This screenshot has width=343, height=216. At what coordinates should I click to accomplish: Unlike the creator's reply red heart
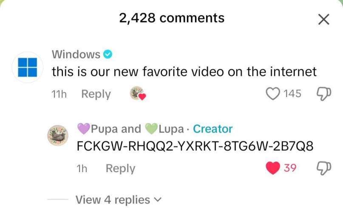coord(273,168)
